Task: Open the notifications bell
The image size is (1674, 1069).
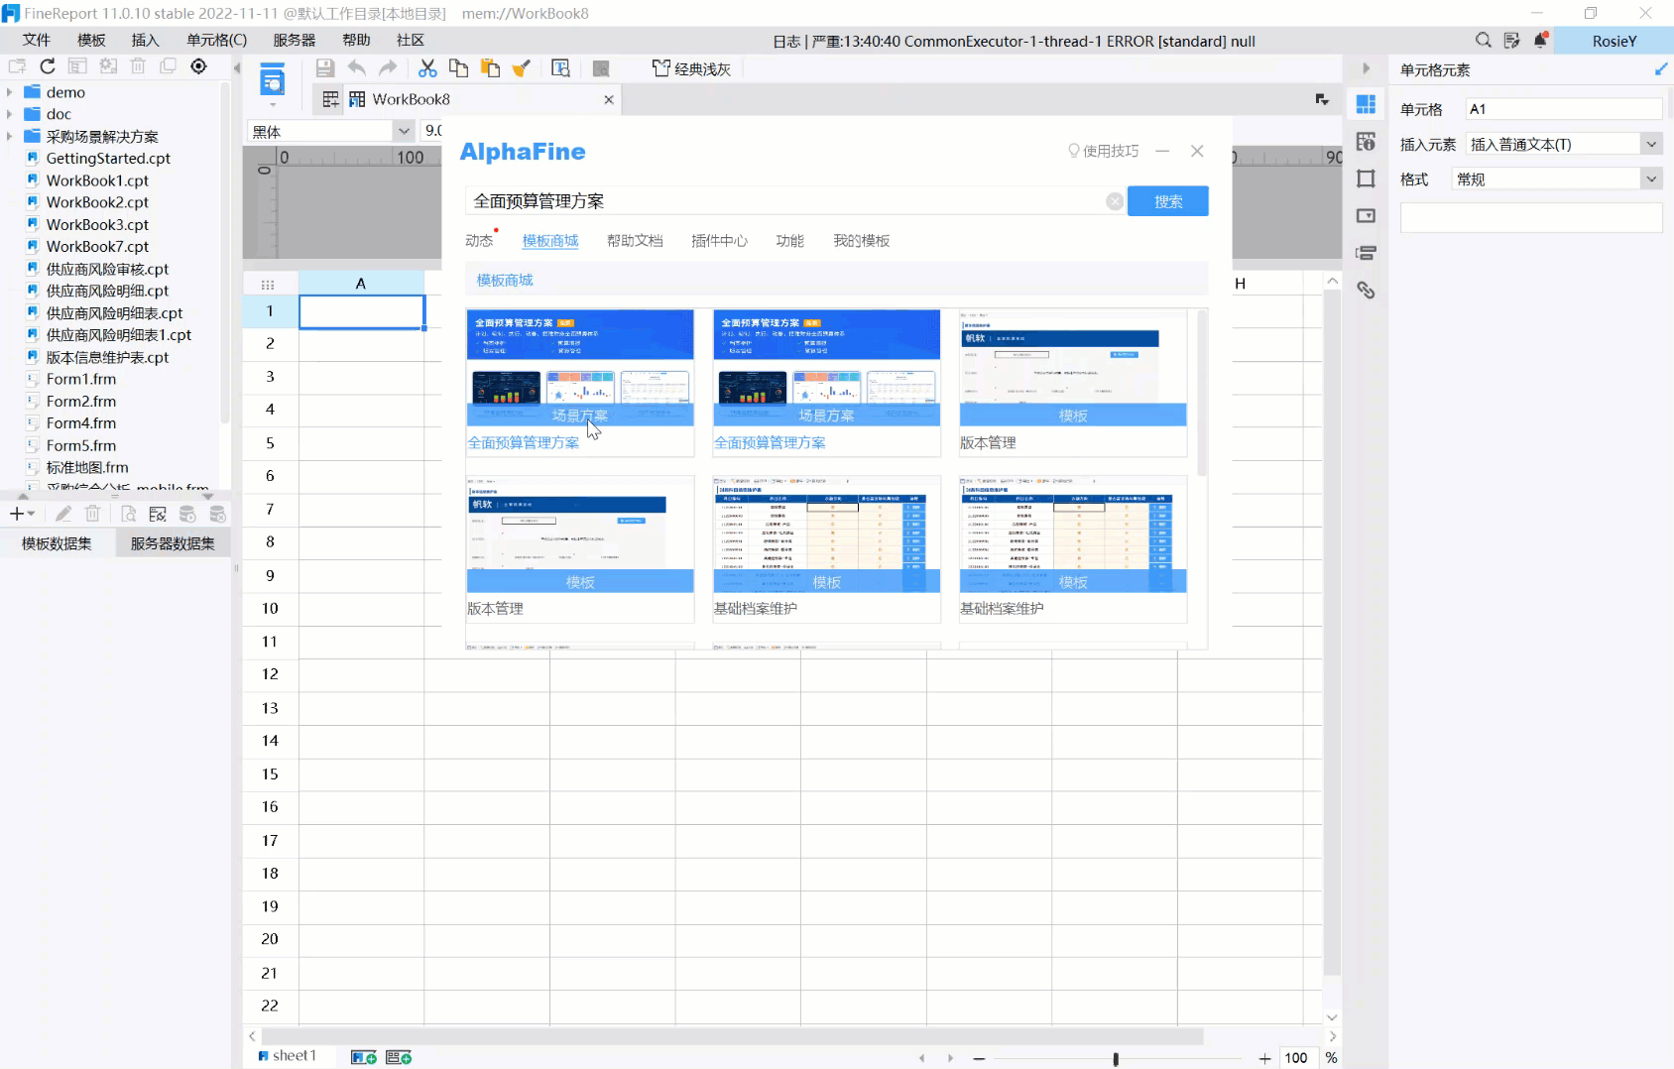Action: coord(1540,41)
